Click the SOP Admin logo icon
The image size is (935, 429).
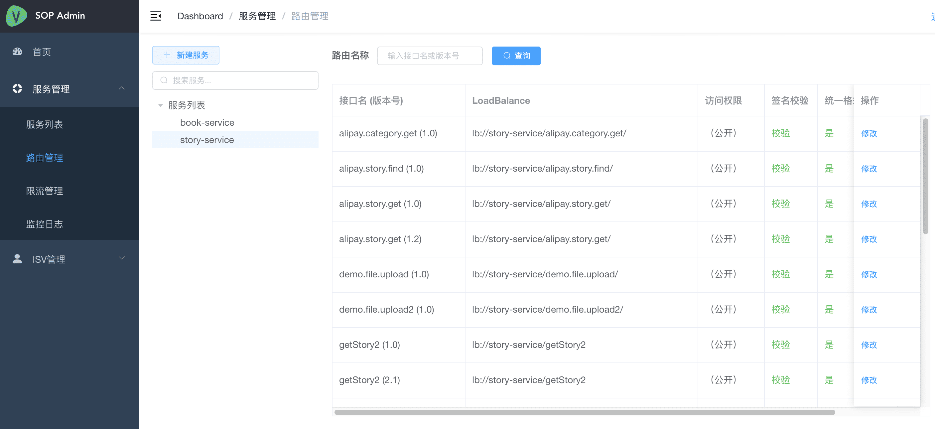16,16
